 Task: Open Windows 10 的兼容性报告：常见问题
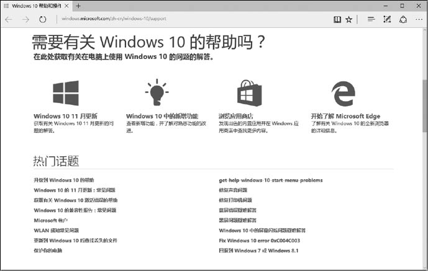[x=75, y=210]
